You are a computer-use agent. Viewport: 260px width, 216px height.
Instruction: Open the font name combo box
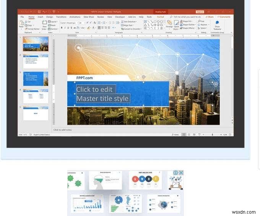[x=69, y=23]
